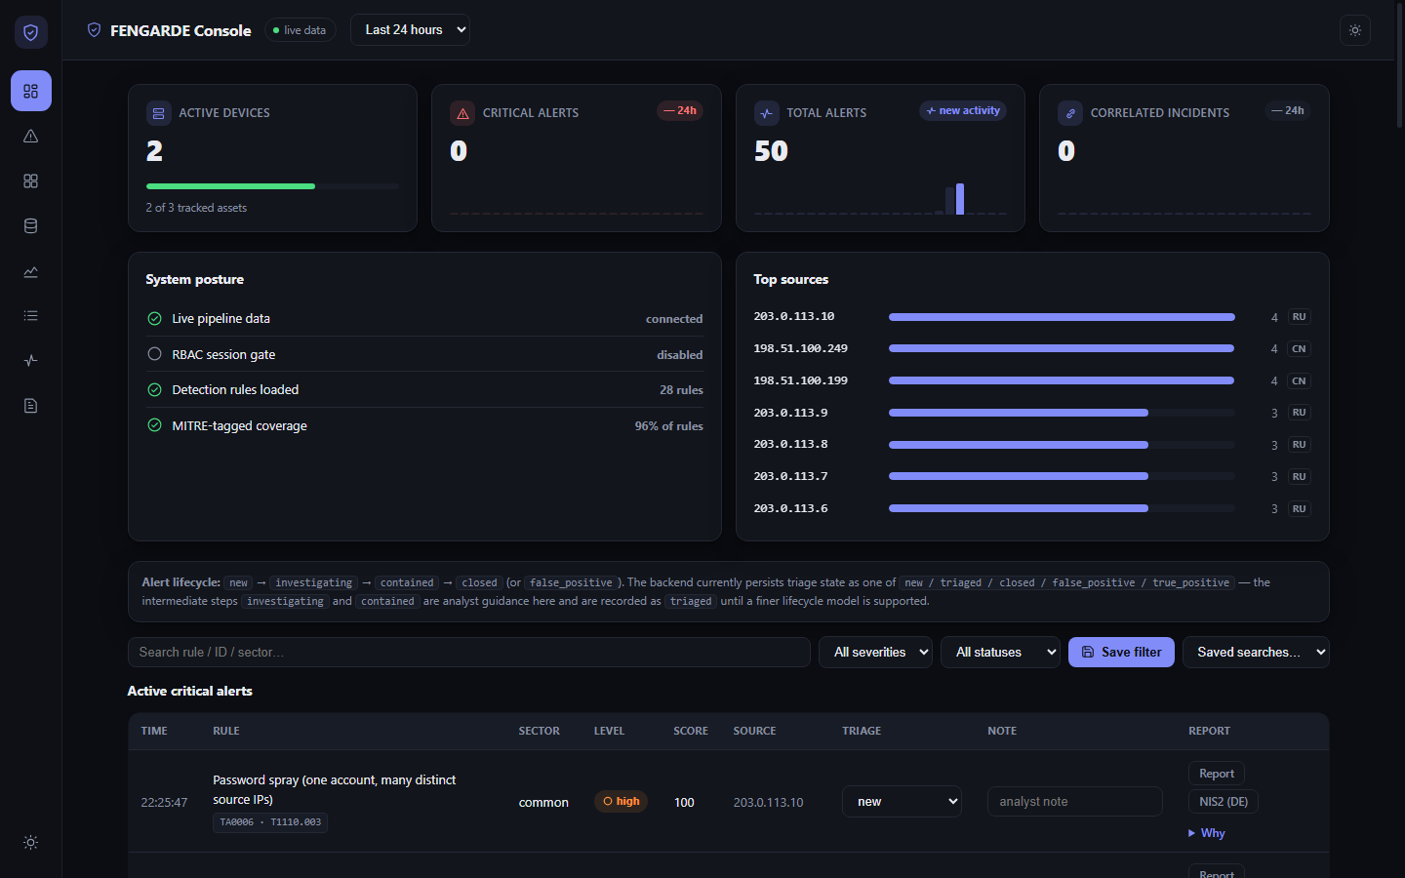Open the All statuses dropdown

point(1000,653)
